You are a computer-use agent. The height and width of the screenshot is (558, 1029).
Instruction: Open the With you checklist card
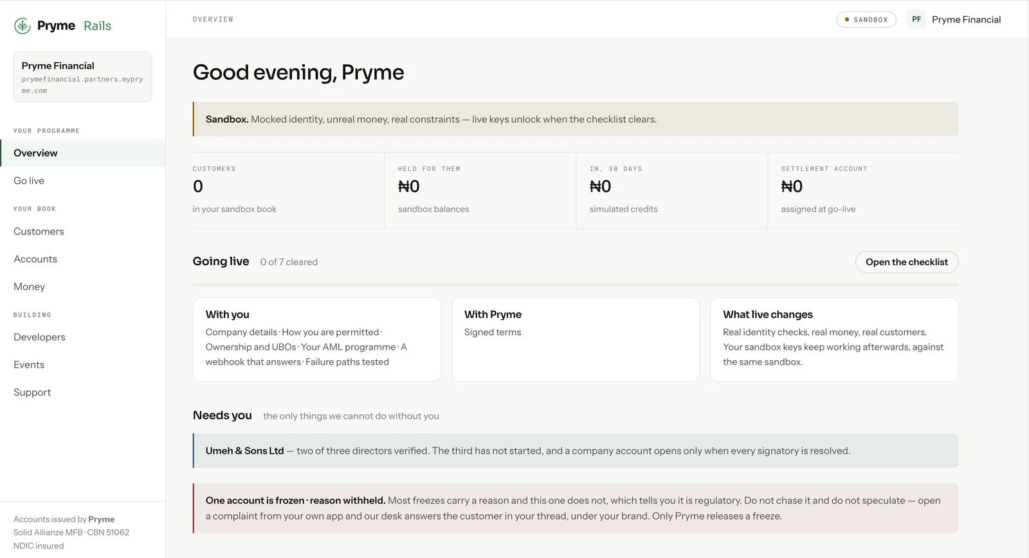click(x=317, y=340)
